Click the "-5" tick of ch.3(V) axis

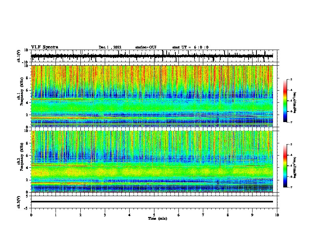coord(27,208)
